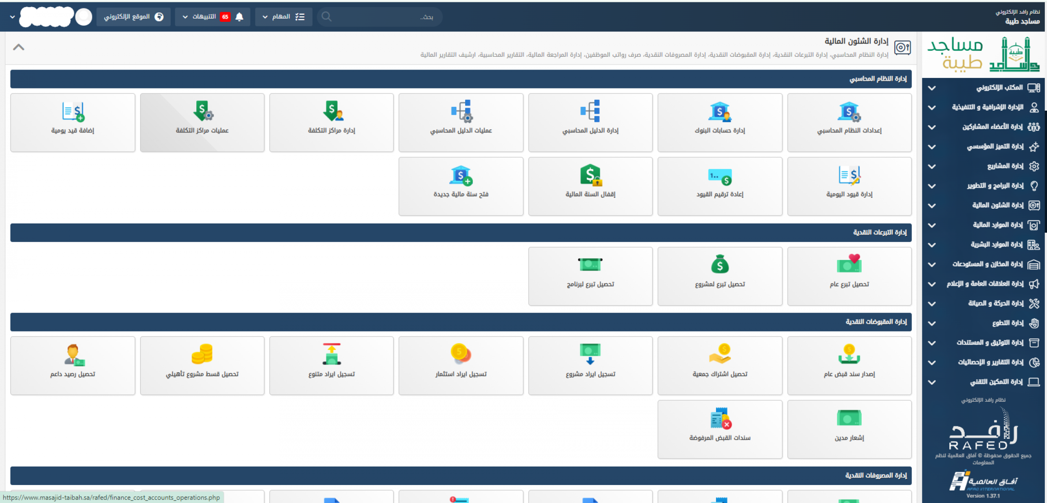Click إدارة المصروفات النقدية section header
Screen dimensions: 1047x503
point(461,475)
